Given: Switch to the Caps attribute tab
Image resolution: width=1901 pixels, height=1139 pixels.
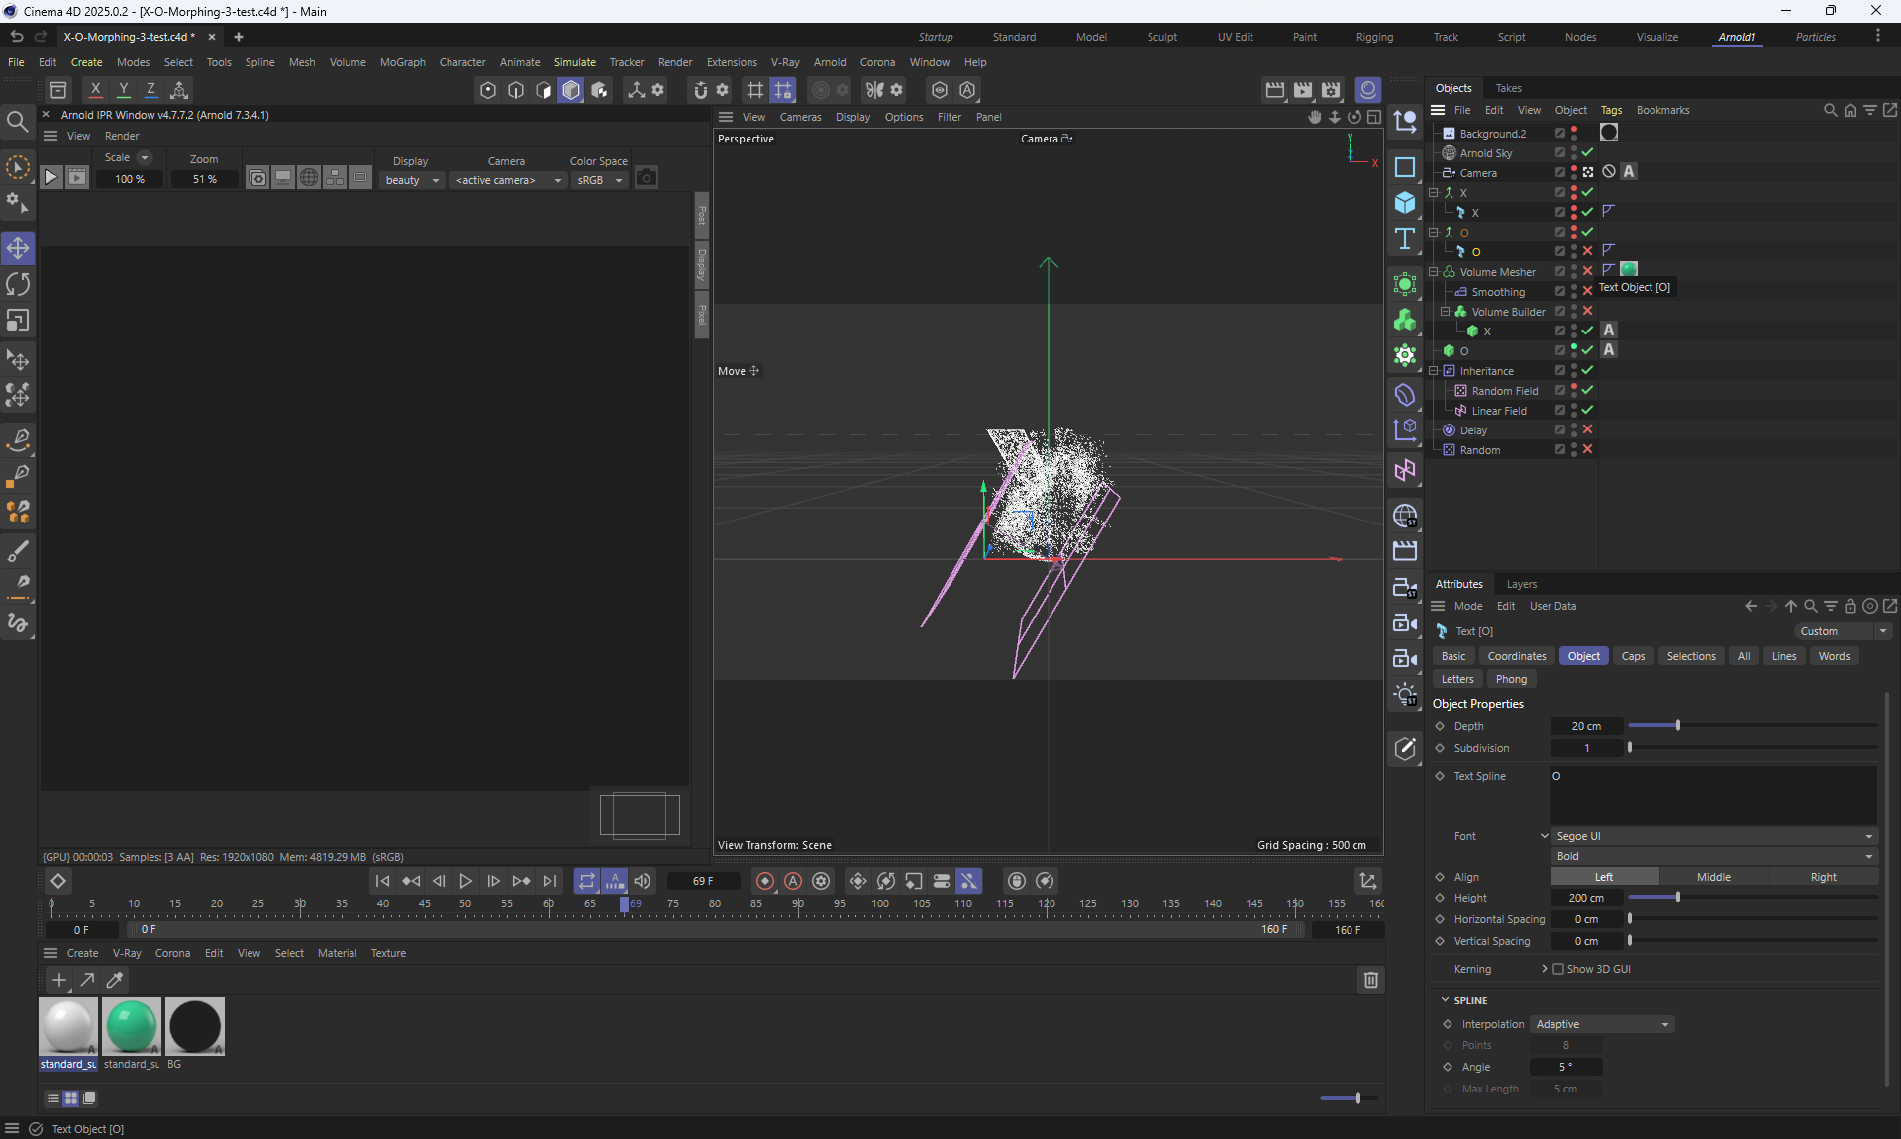Looking at the screenshot, I should click(1633, 656).
